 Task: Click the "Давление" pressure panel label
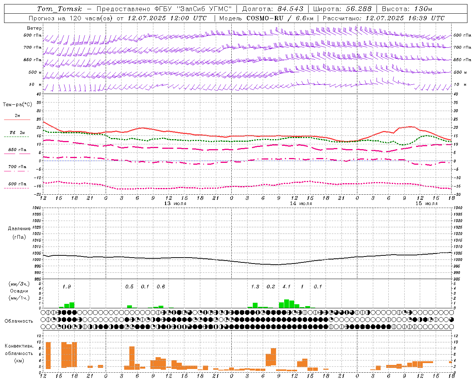tap(19, 229)
